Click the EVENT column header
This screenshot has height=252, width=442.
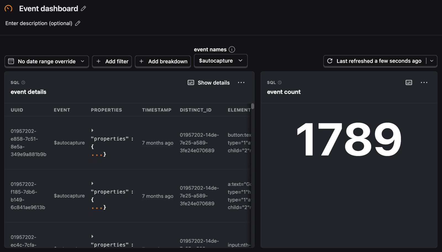(x=62, y=110)
